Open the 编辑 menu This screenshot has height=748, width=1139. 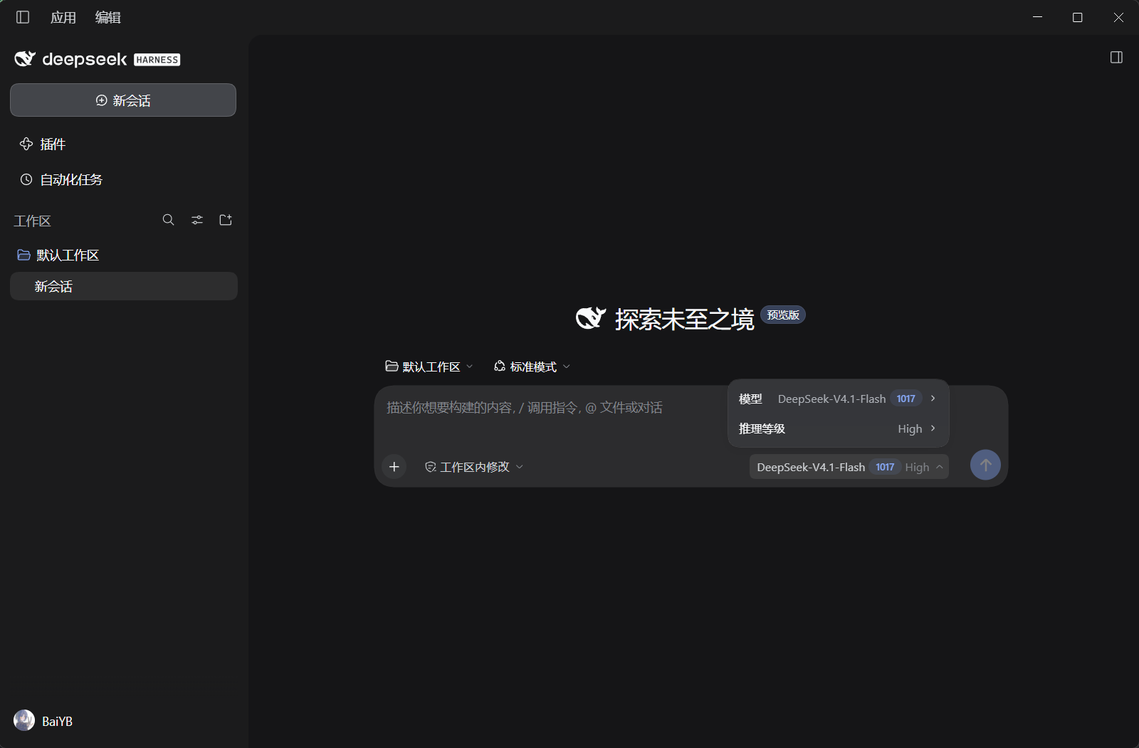tap(108, 17)
